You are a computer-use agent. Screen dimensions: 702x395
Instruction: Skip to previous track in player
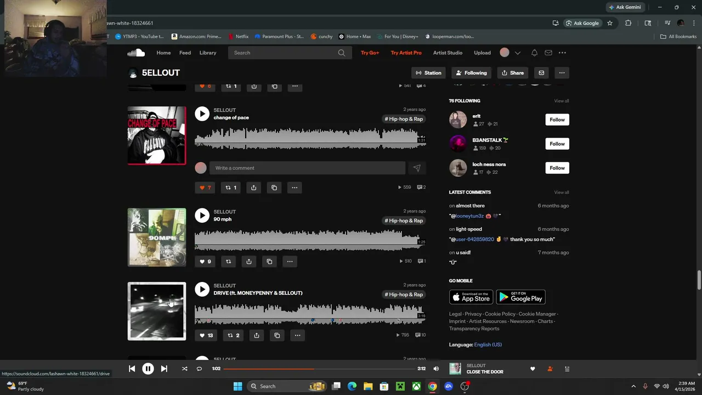(x=132, y=369)
